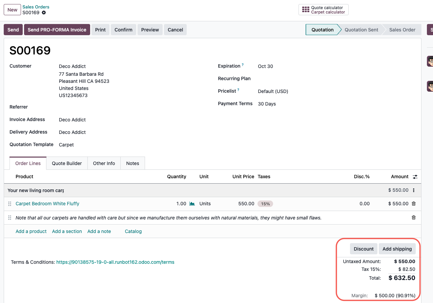This screenshot has height=303, width=433.
Task: Click the Add shipping button
Action: click(397, 249)
